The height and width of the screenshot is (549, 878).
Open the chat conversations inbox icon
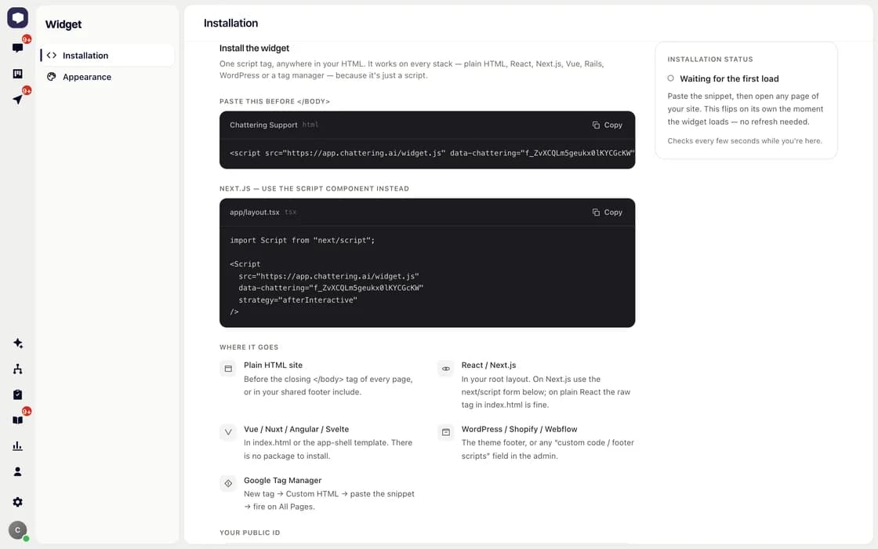(17, 48)
